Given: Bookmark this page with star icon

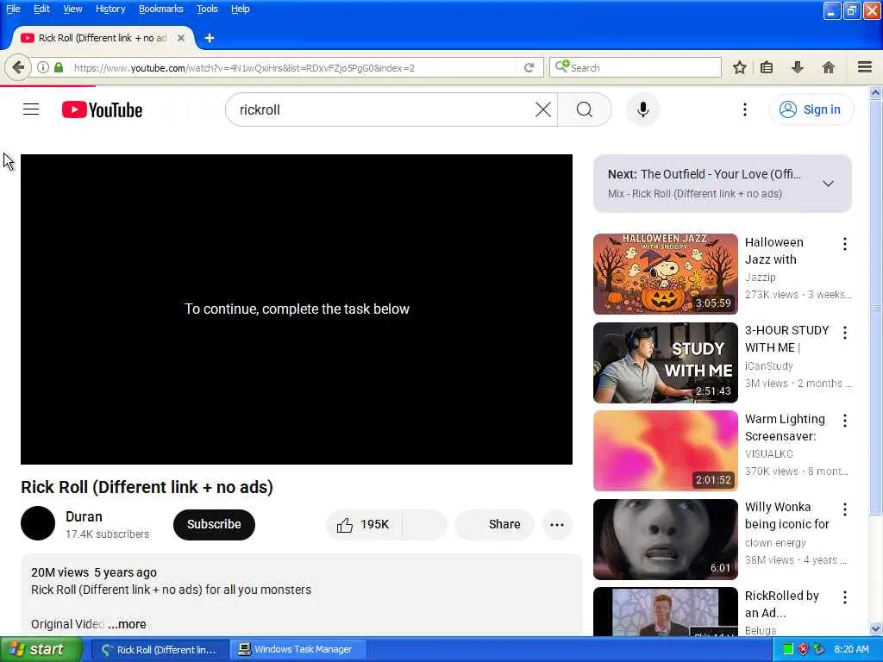Looking at the screenshot, I should coord(739,67).
